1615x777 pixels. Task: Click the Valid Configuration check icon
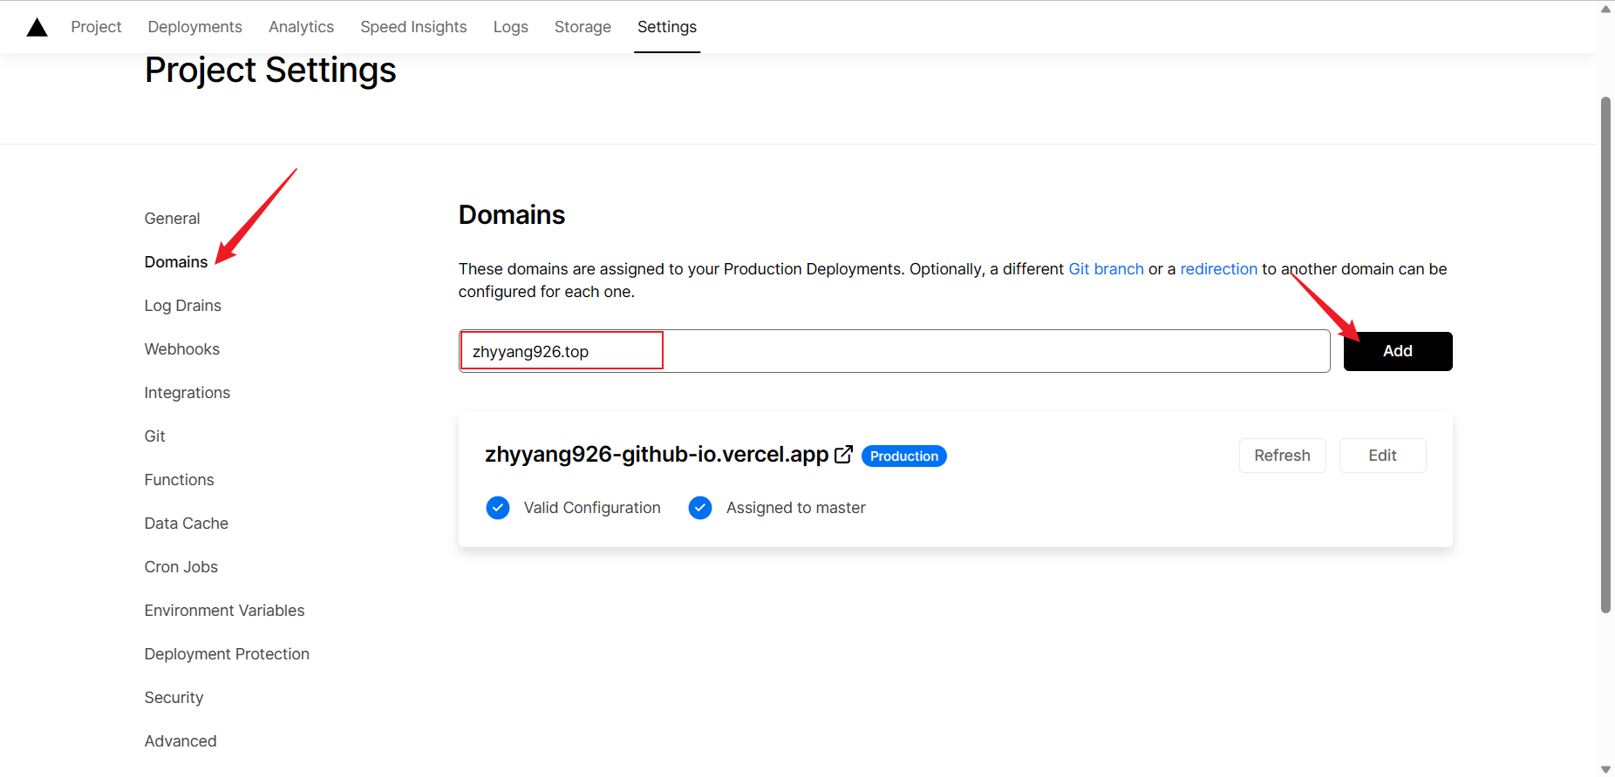tap(498, 508)
